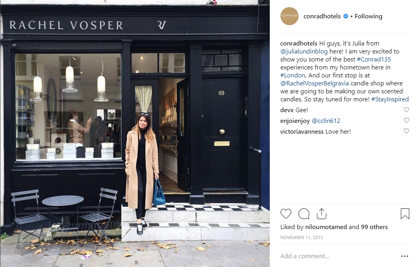Open the #Conrad135 hashtag
Viewport: 419px width, 267px height.
(374, 59)
